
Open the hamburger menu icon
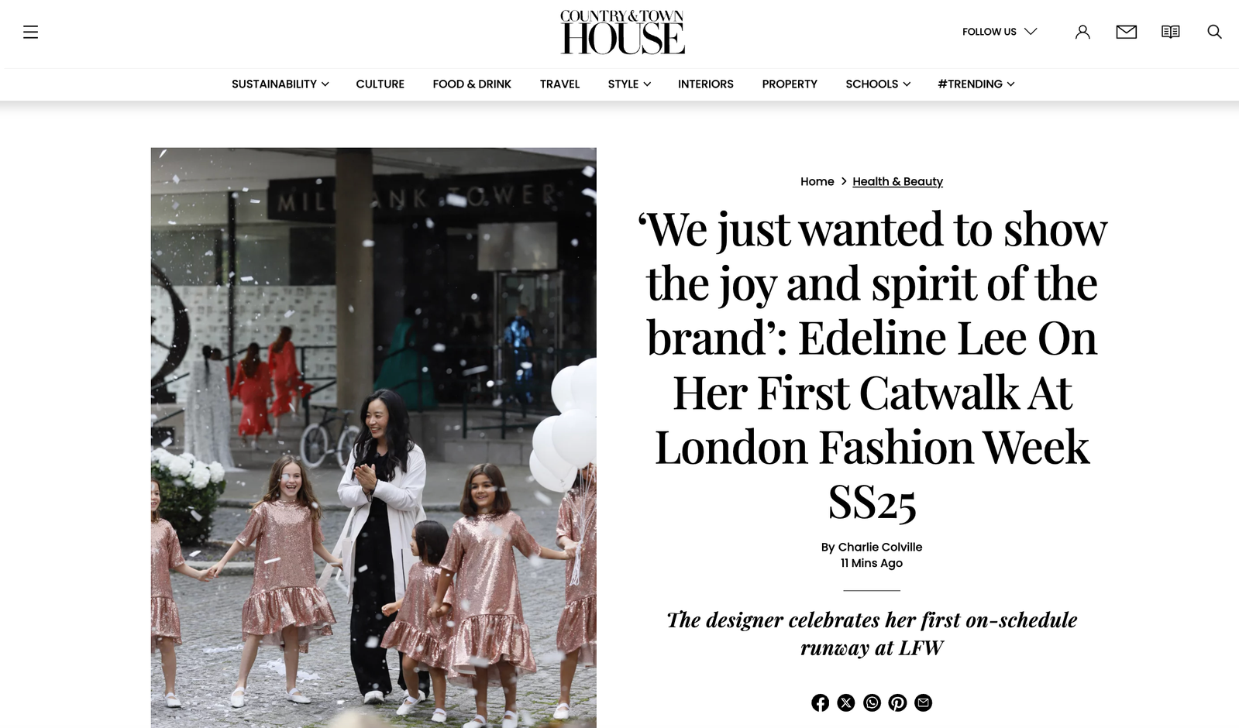click(30, 32)
